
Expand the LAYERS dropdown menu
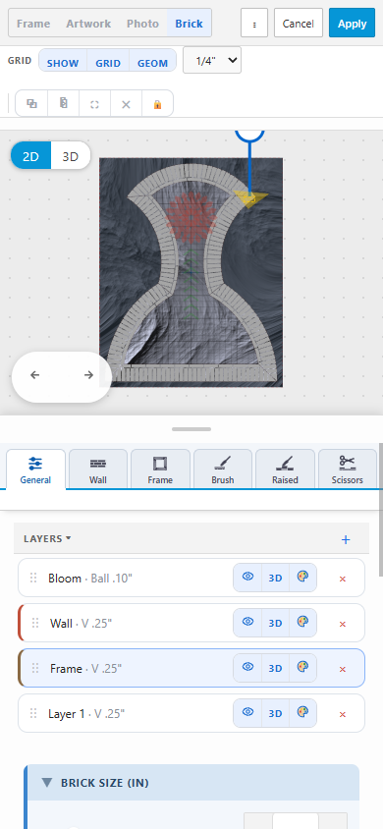[x=47, y=538]
